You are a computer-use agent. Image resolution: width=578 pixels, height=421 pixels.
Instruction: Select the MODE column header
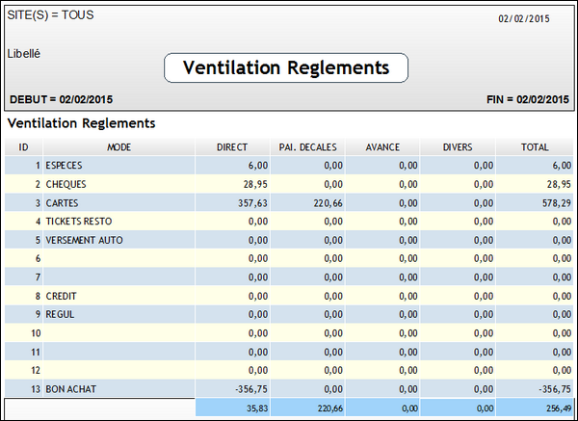point(119,147)
